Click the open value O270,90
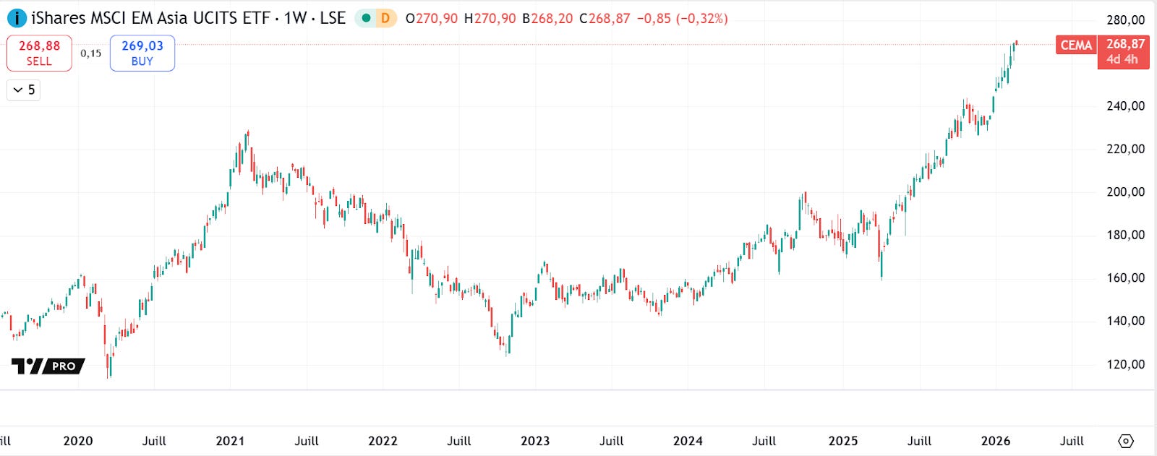The width and height of the screenshot is (1157, 456). pyautogui.click(x=432, y=19)
